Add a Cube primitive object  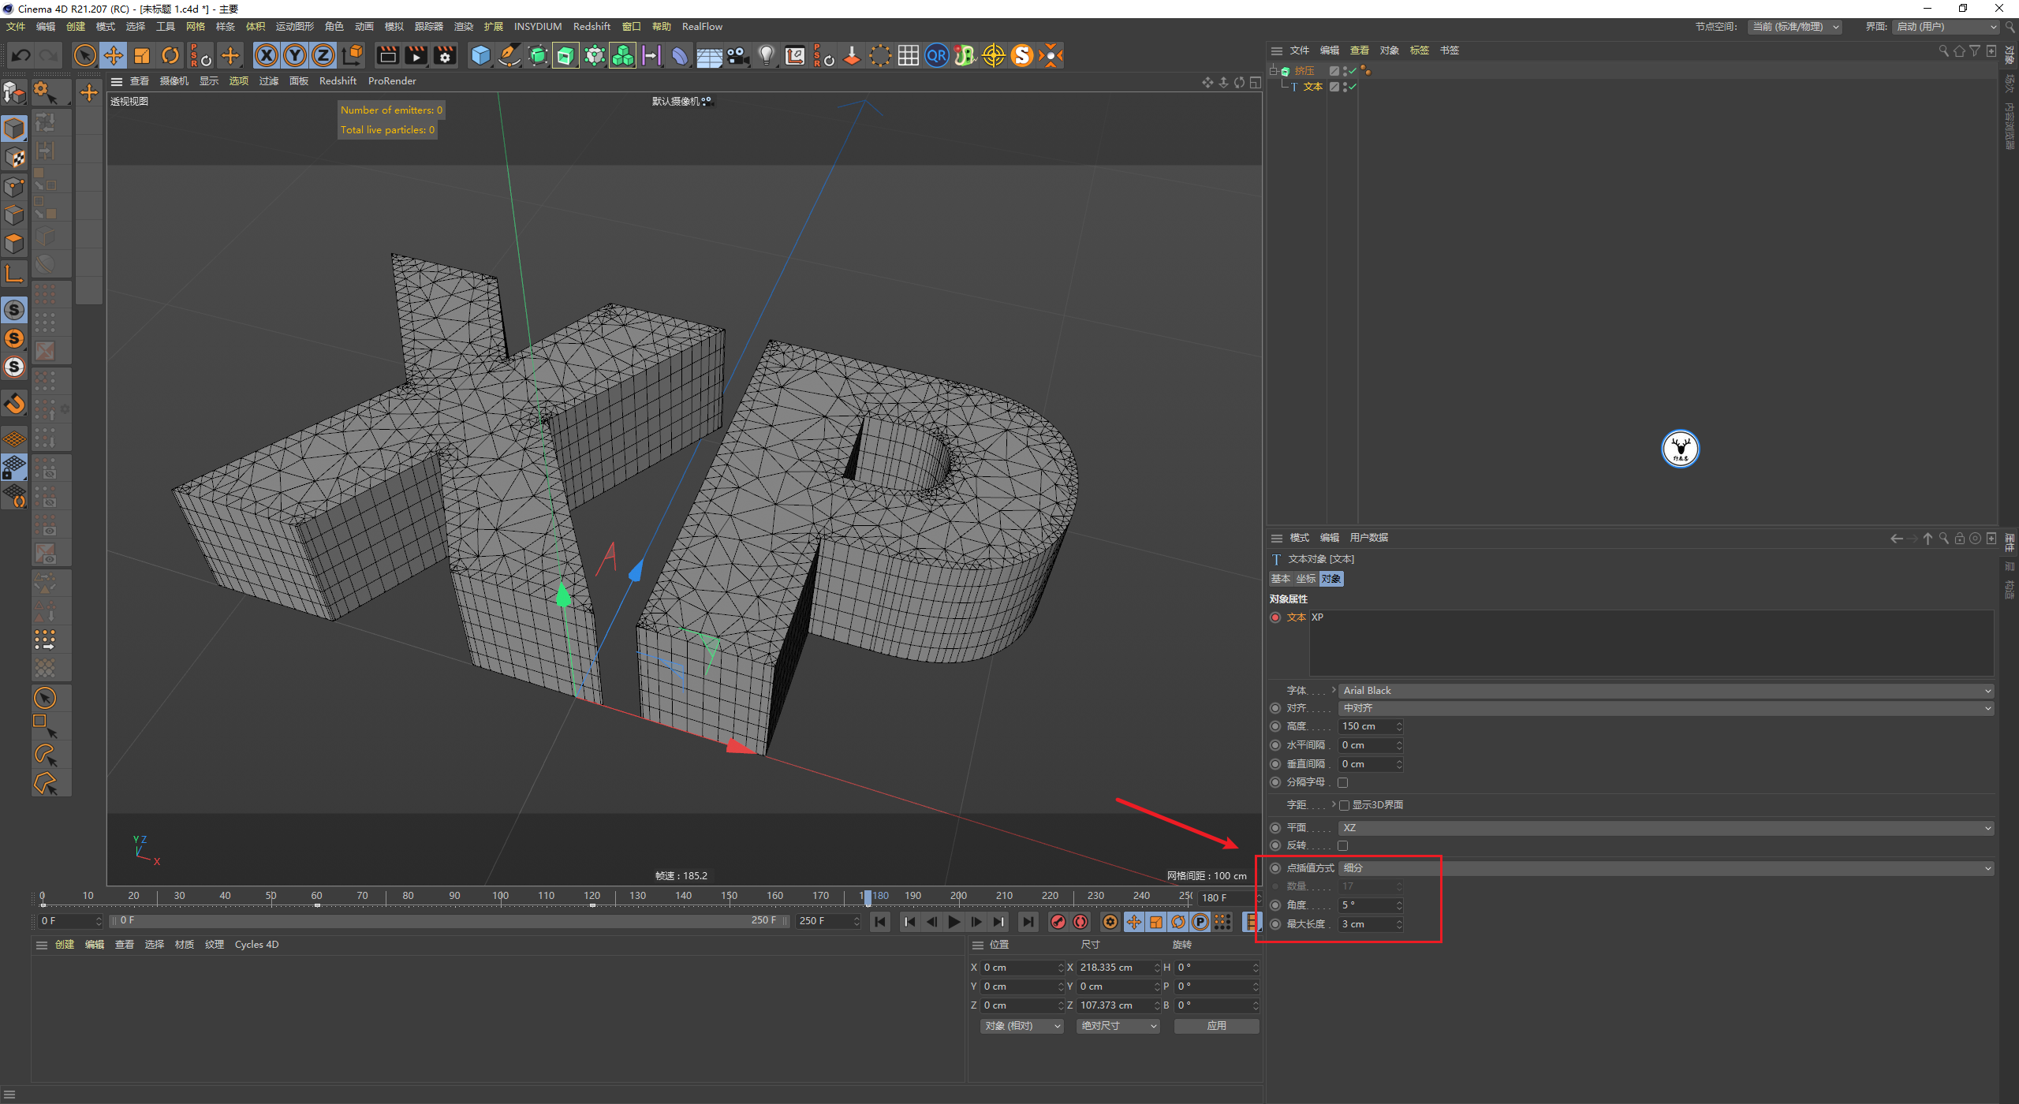point(480,55)
